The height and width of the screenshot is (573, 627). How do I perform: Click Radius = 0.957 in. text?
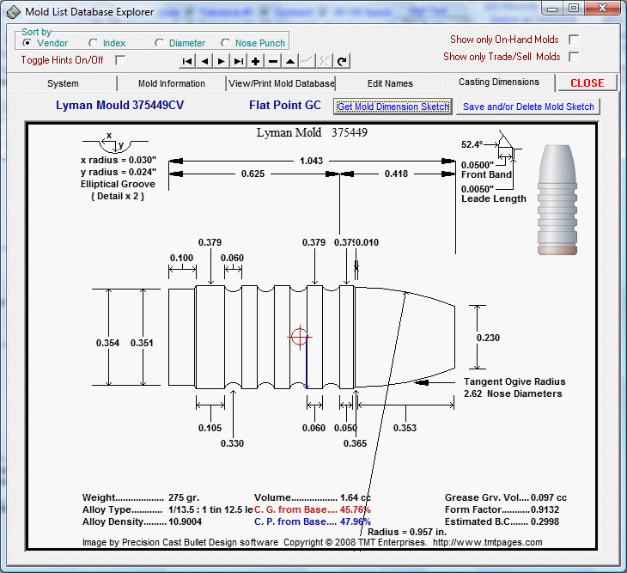click(407, 533)
